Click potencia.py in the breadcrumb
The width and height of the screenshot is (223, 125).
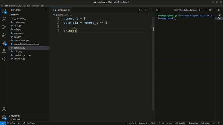(62, 15)
